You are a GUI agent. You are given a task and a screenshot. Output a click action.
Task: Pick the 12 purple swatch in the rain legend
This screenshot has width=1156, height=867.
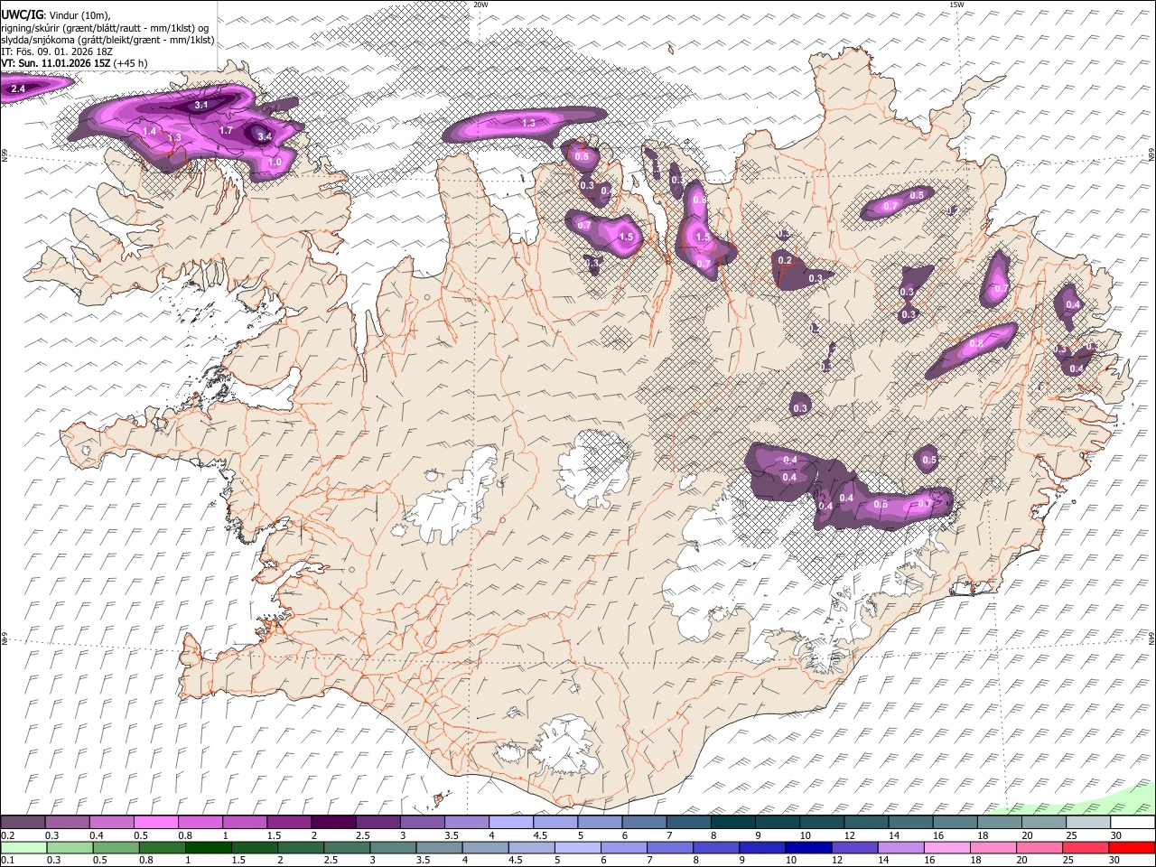(853, 847)
